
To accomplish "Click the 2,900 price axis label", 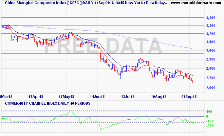I will 210,59.
